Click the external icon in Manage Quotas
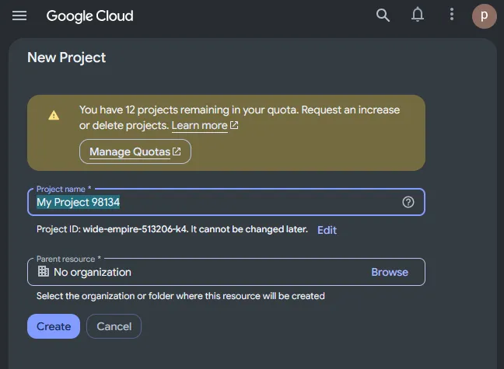The width and height of the screenshot is (504, 369). pos(177,151)
